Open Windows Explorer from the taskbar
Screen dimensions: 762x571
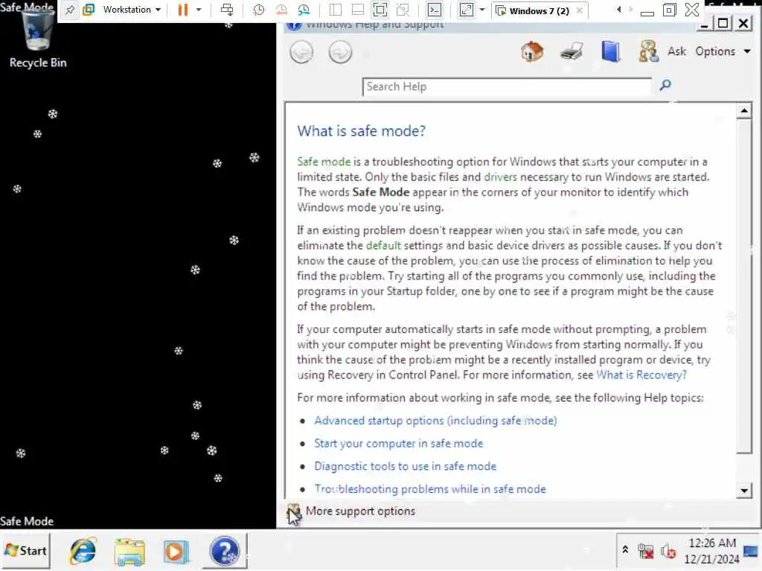pos(129,552)
